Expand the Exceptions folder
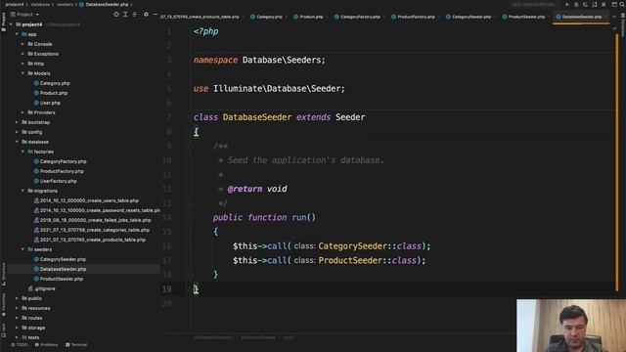 22,54
